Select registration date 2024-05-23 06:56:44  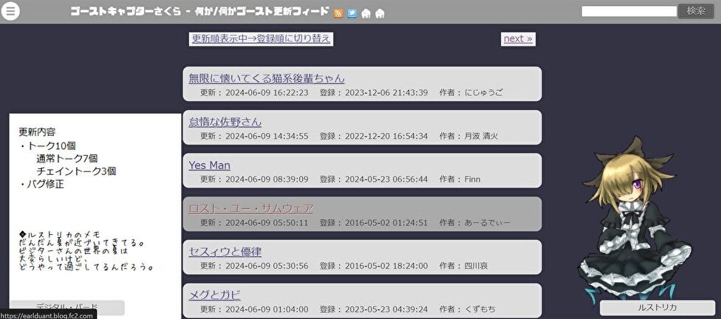pos(386,179)
